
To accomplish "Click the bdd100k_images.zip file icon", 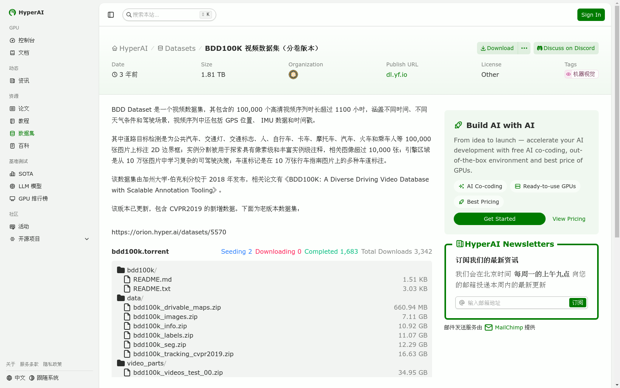I will click(x=127, y=317).
